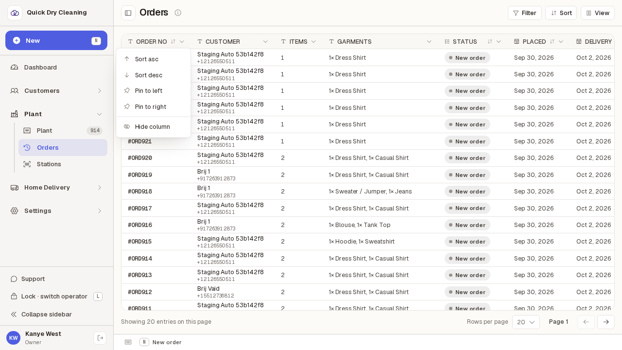Select Sort desc from column menu
Screen dimensions: 622x350
coord(154,75)
